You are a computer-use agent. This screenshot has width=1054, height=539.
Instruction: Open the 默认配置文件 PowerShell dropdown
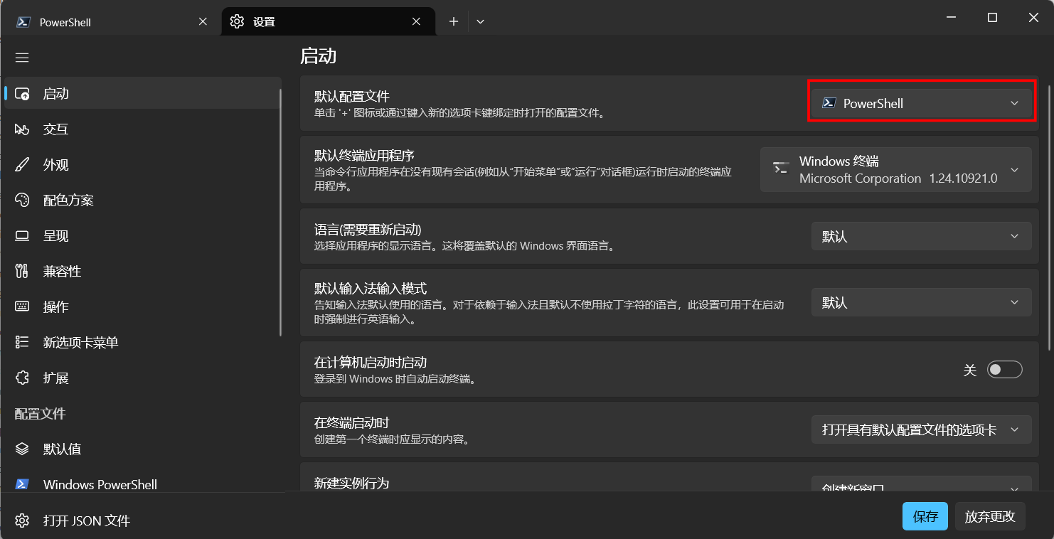(921, 103)
